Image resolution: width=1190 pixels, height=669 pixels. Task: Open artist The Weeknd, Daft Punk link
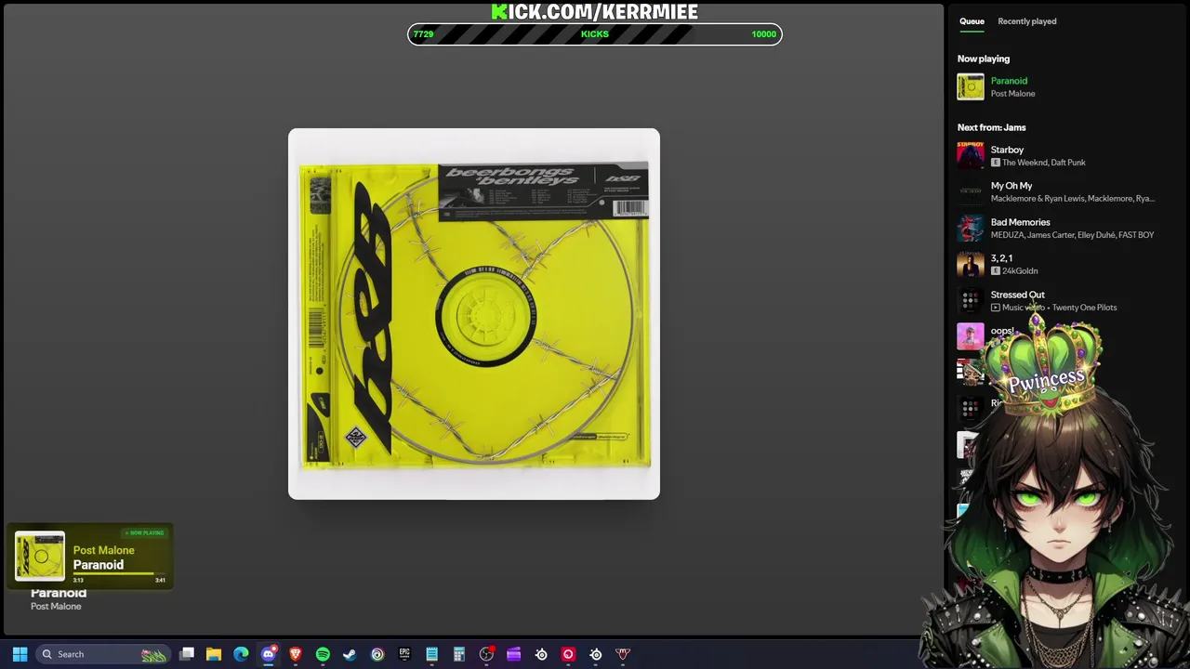coord(1043,163)
